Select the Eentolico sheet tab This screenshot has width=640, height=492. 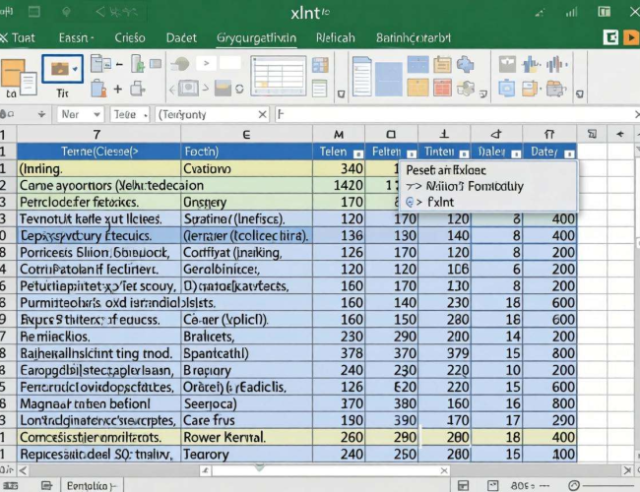(92, 485)
